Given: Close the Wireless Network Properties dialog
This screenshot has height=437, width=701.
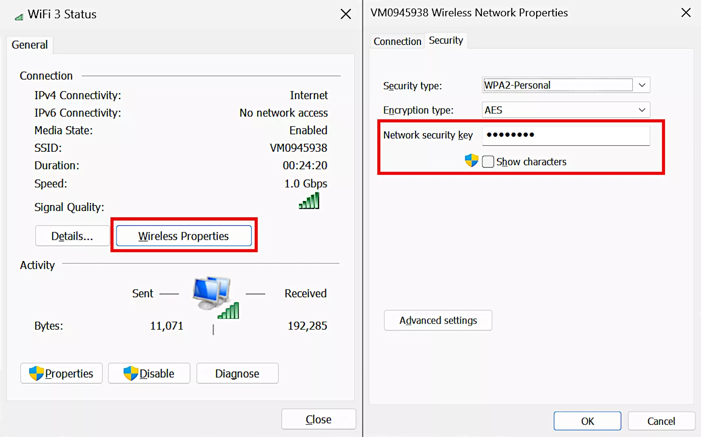Looking at the screenshot, I should point(686,13).
